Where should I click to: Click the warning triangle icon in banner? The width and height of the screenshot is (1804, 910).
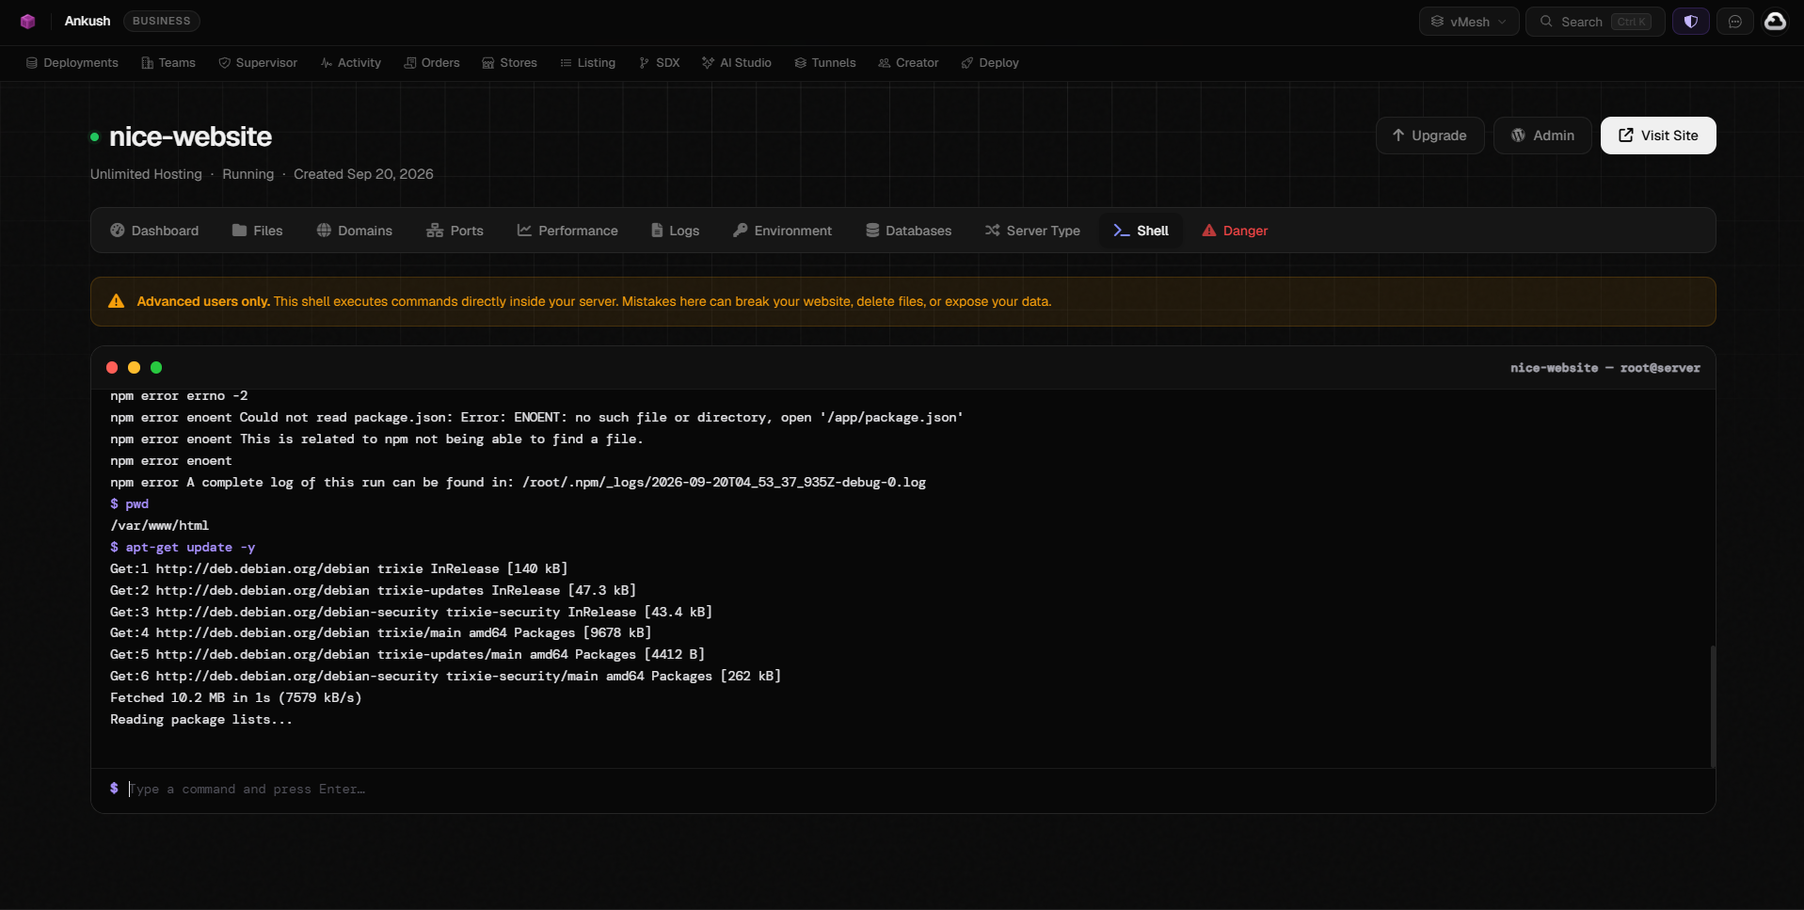[116, 301]
